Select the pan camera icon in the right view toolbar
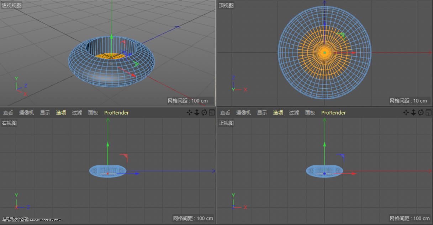This screenshot has width=433, height=225. 190,112
